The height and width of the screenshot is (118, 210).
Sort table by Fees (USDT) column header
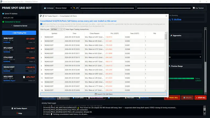tap(135, 34)
